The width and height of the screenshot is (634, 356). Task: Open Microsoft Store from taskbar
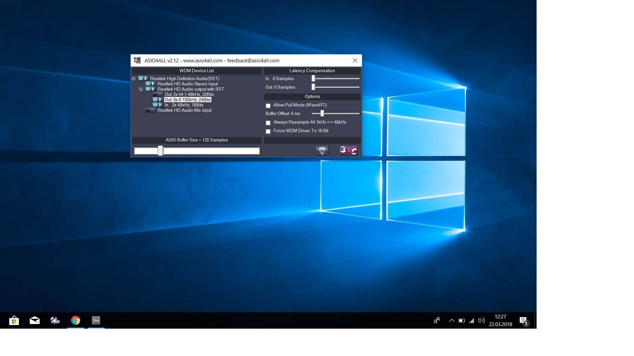tap(14, 320)
